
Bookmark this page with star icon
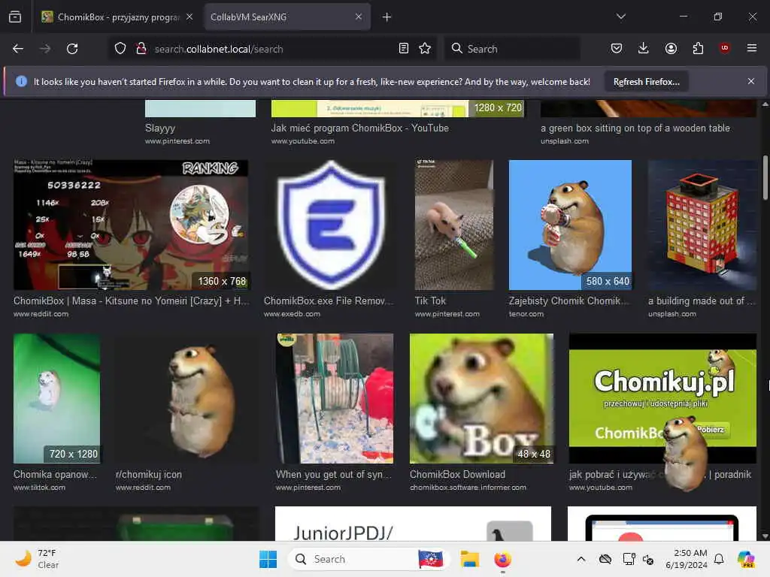(425, 49)
